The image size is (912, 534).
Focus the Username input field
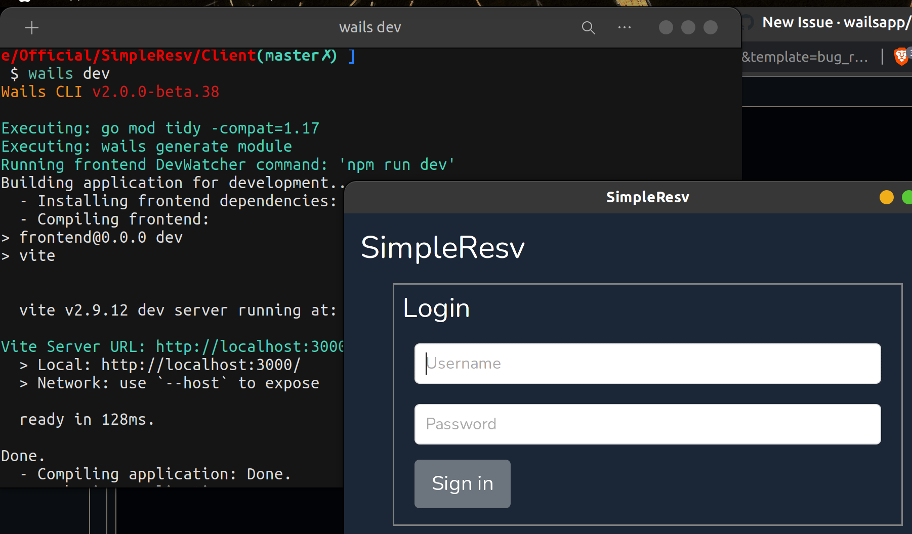point(647,363)
